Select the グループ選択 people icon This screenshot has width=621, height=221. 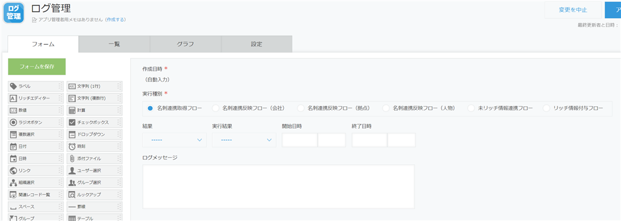click(72, 182)
